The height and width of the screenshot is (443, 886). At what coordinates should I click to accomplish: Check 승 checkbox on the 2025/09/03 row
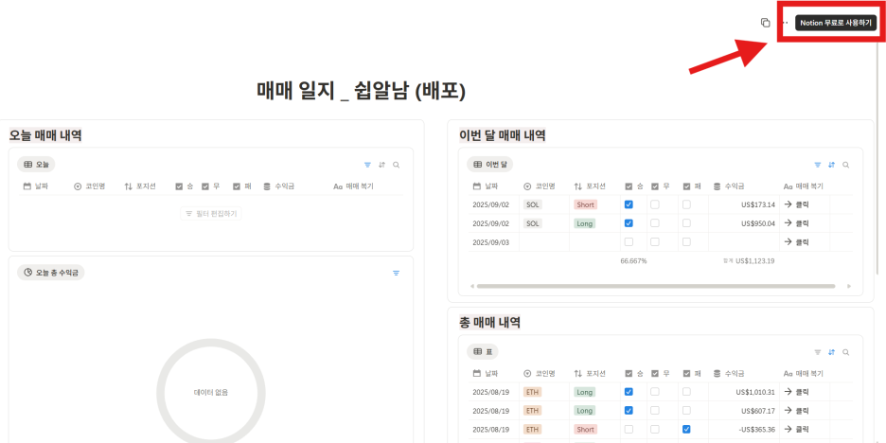click(629, 242)
